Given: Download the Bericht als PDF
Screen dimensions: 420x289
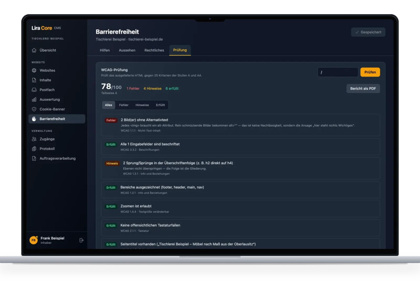Looking at the screenshot, I should [x=363, y=88].
